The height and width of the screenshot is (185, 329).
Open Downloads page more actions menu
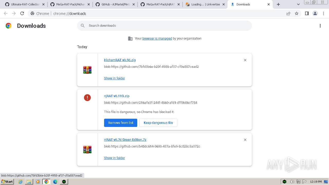pyautogui.click(x=320, y=26)
